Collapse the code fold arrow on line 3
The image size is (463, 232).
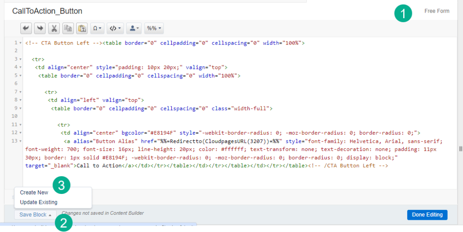tap(21, 59)
